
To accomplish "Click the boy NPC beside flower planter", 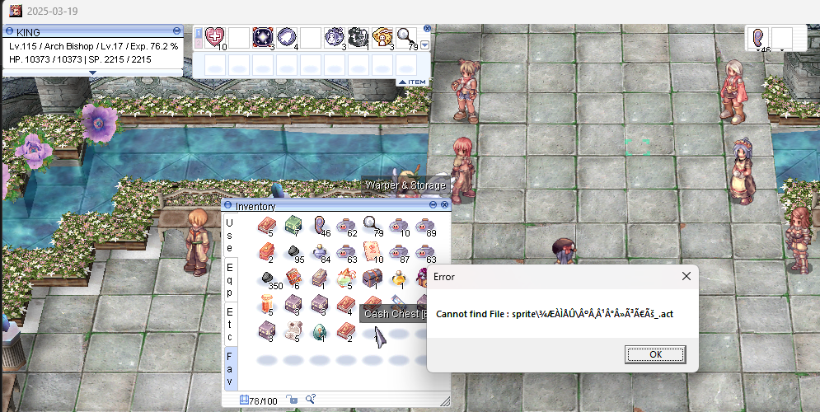I will (x=198, y=241).
